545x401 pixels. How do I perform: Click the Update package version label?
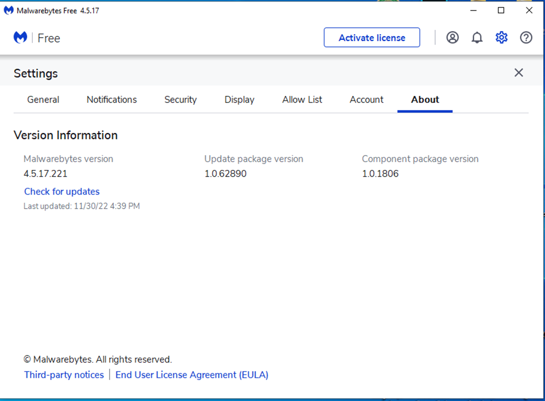click(x=254, y=159)
